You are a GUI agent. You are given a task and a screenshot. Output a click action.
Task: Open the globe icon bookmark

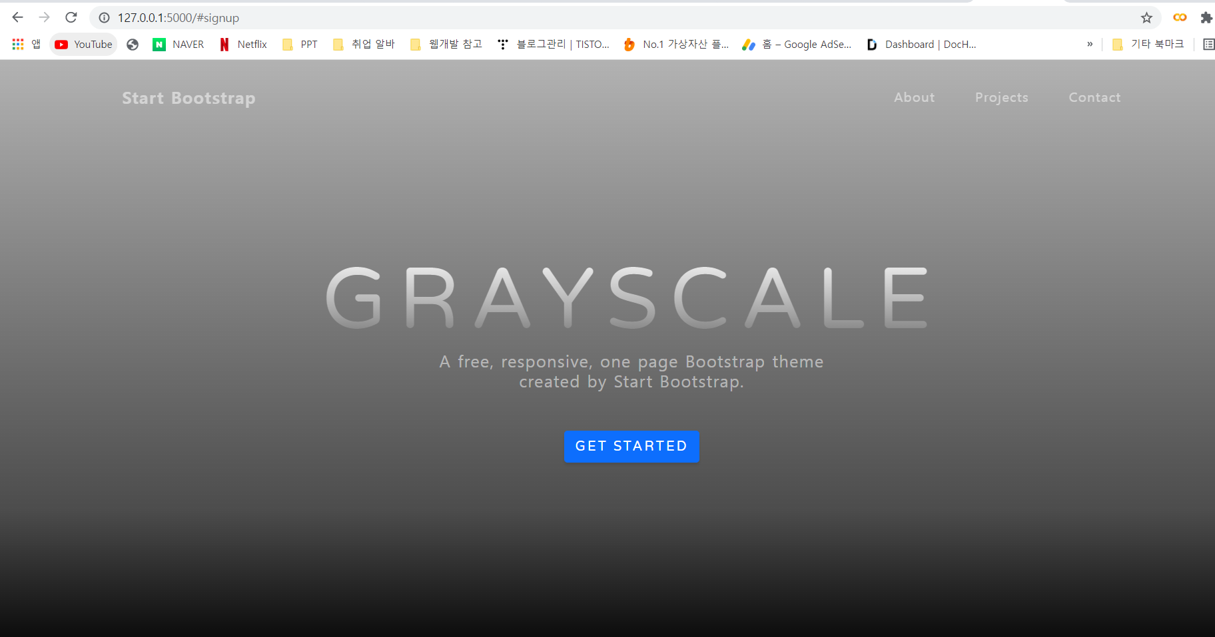(133, 44)
